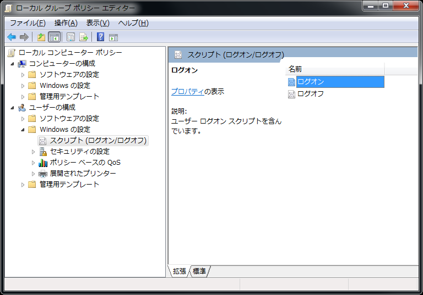Expand Windows の設定 under コンピューターの構成
The image size is (423, 295).
pos(23,86)
